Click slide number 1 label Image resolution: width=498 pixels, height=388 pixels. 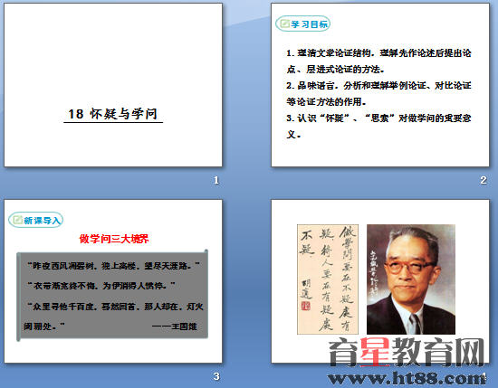pos(216,180)
